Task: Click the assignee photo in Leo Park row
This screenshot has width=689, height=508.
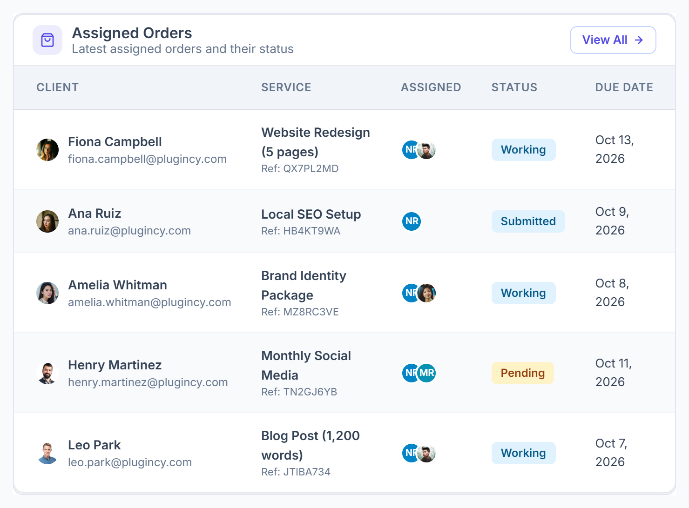Action: 426,453
